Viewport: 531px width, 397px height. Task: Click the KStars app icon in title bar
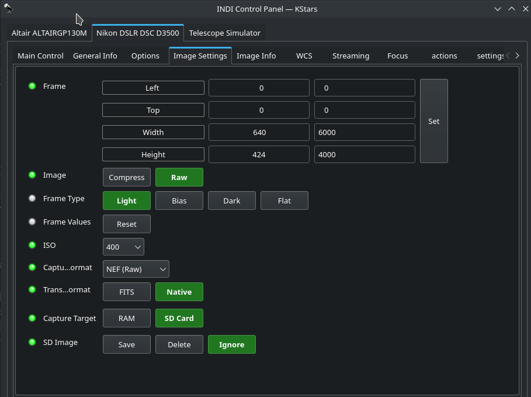[8, 8]
